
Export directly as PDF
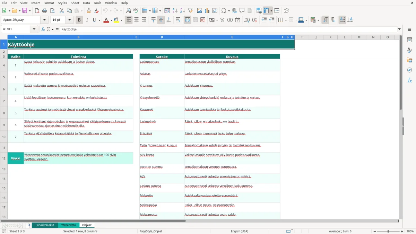(37, 11)
